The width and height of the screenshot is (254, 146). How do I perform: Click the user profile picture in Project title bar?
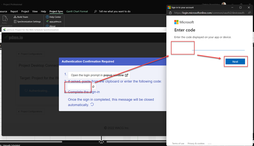pos(224,4)
